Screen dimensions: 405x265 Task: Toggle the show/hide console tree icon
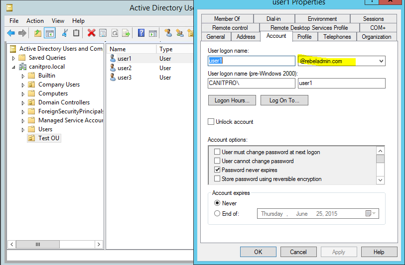point(50,33)
